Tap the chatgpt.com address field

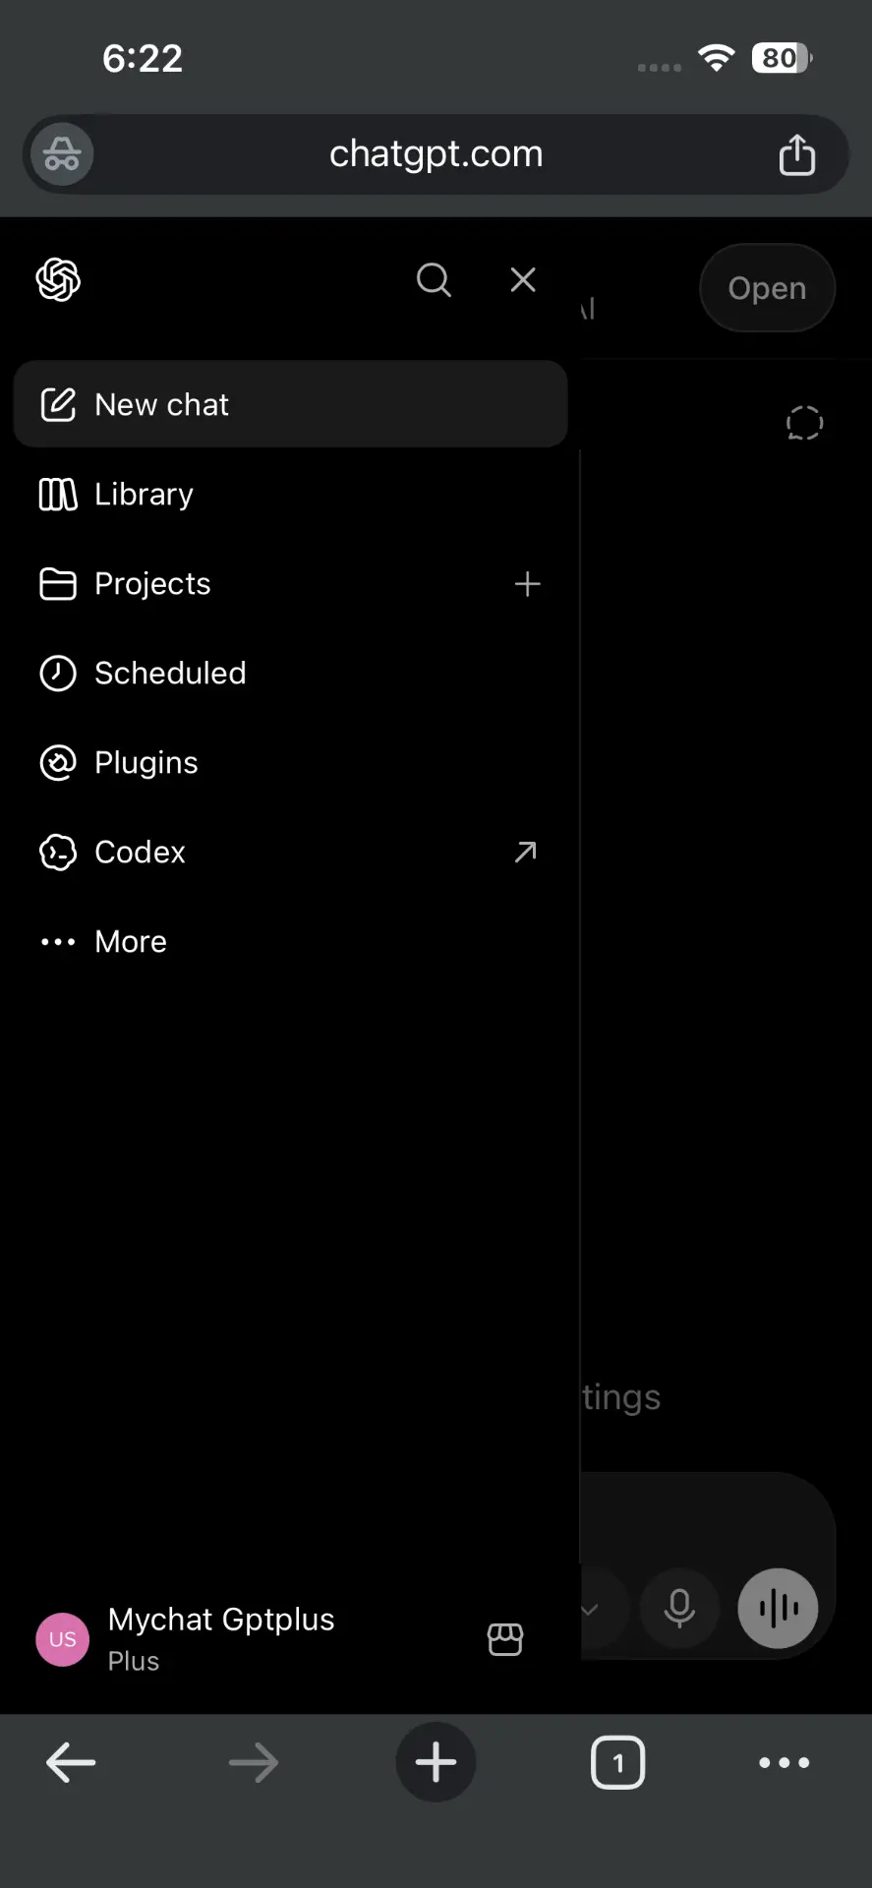(x=436, y=154)
